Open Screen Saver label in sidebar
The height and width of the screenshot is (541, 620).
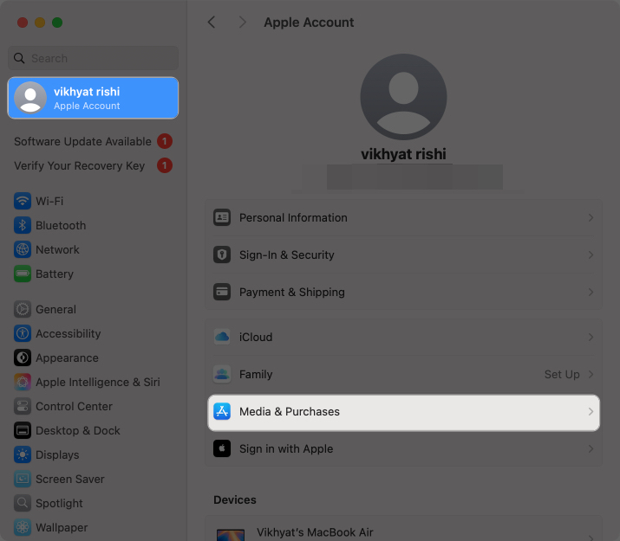pos(70,479)
